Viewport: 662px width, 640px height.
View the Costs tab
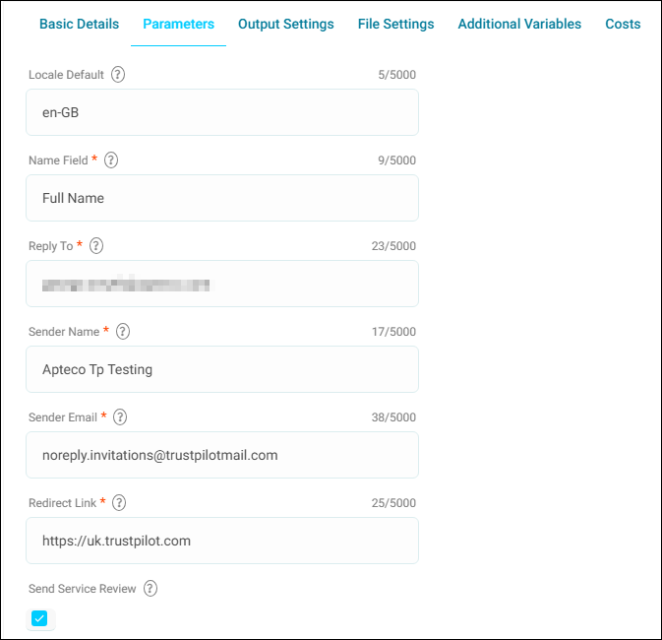(x=623, y=24)
